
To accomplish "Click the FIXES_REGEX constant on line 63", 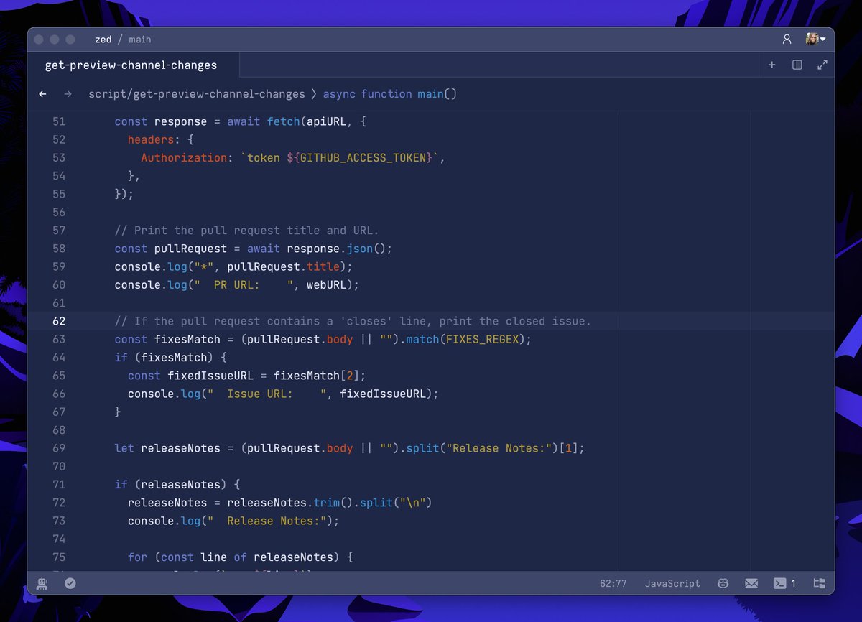I will point(482,339).
